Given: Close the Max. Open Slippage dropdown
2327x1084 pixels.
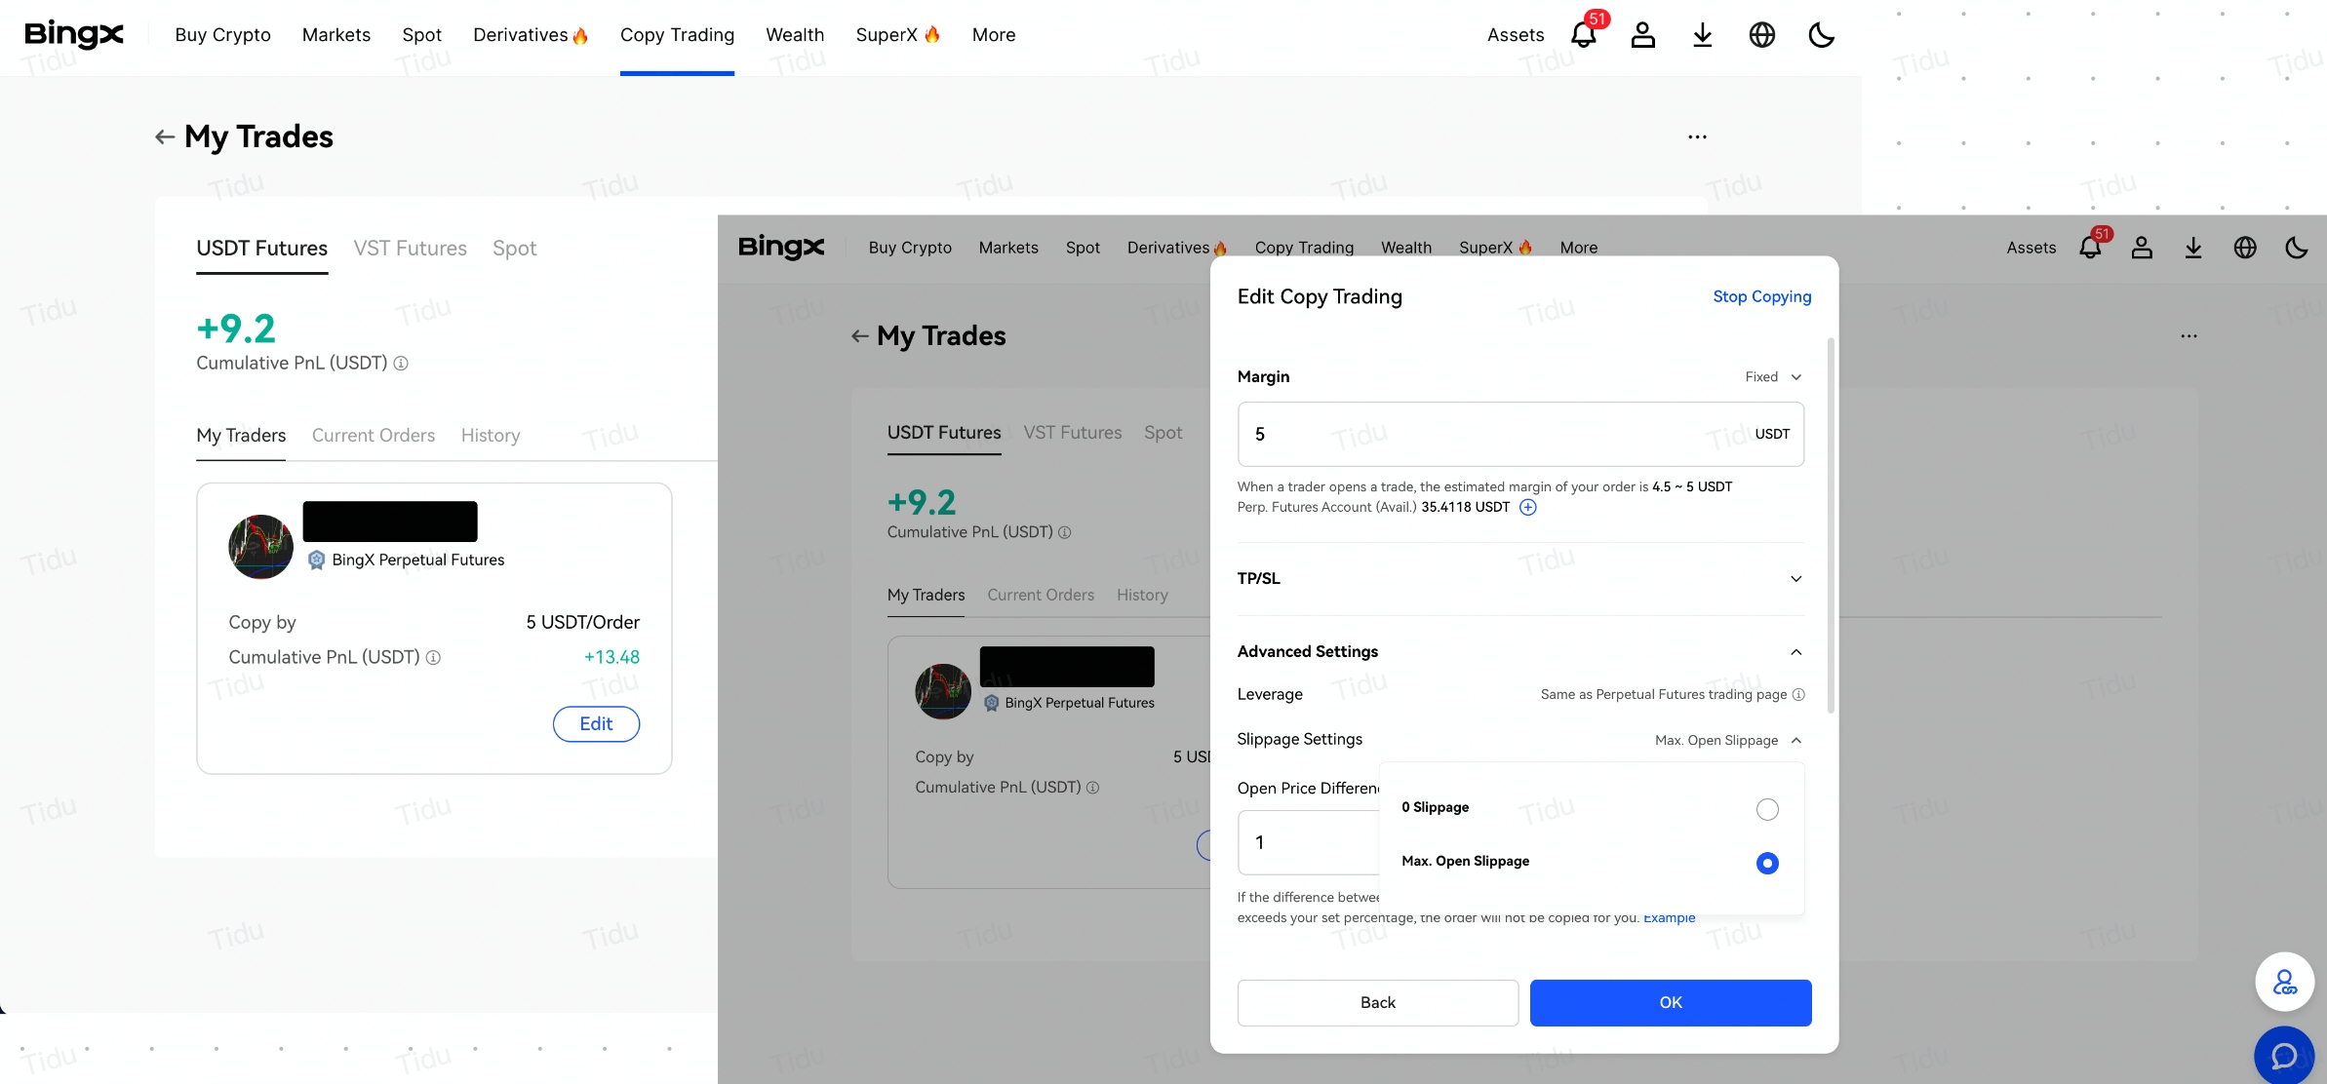Looking at the screenshot, I should tap(1728, 741).
